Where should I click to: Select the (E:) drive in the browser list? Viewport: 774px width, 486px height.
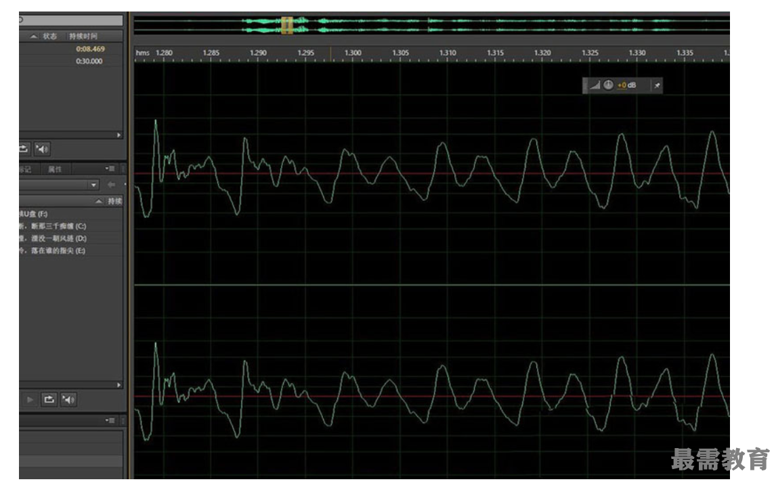click(54, 250)
